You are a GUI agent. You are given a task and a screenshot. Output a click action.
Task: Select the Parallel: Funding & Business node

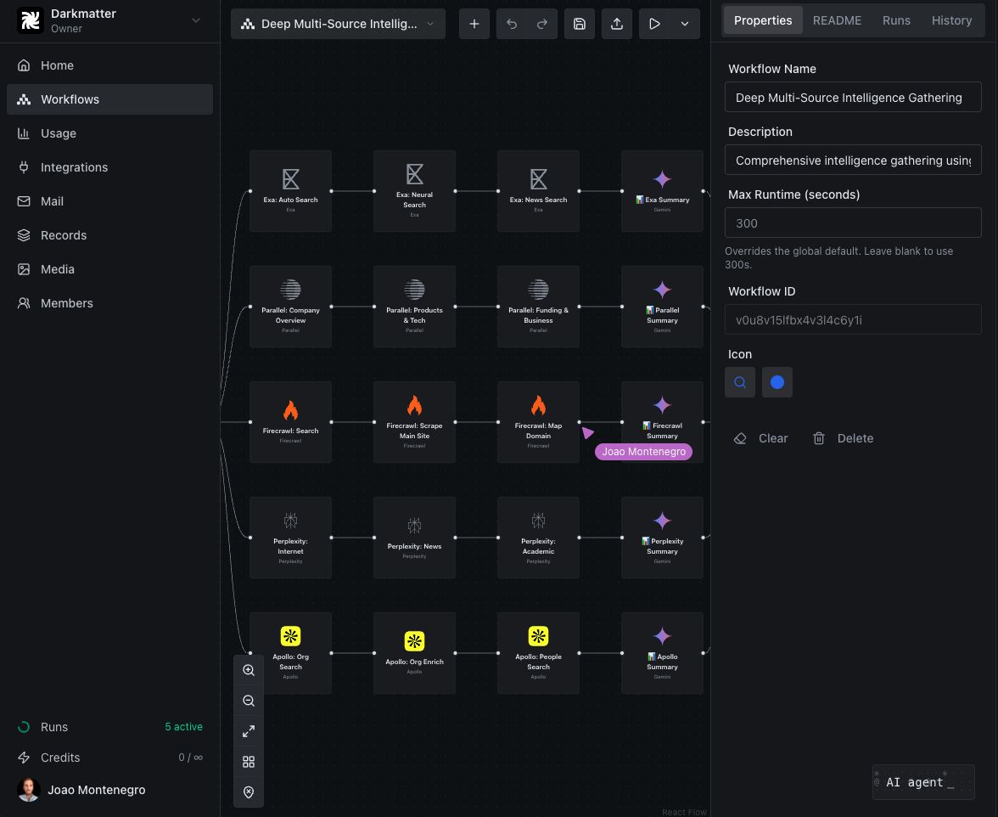coord(538,307)
